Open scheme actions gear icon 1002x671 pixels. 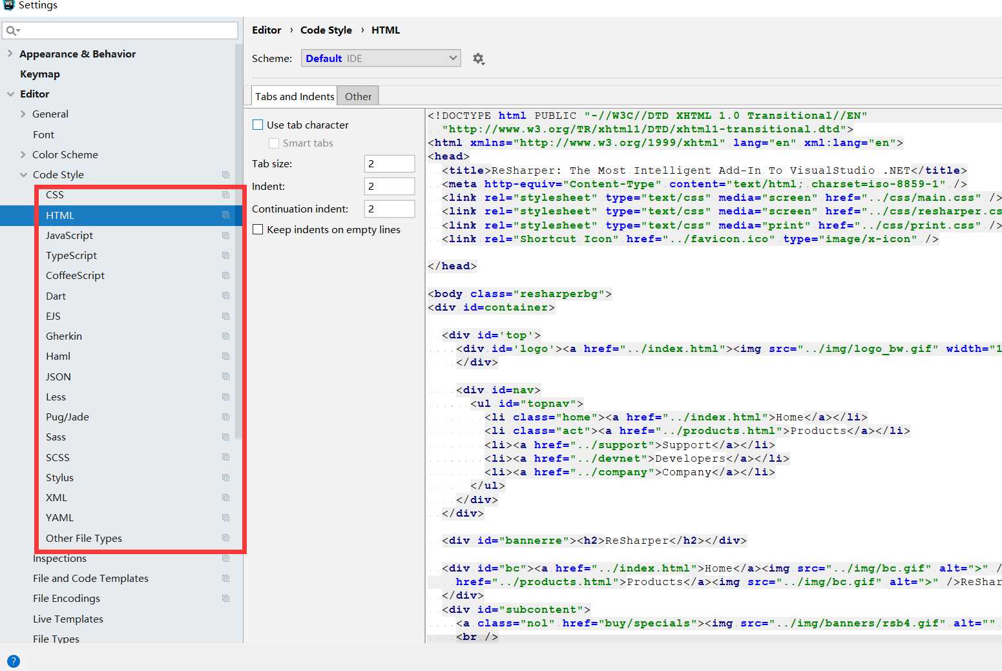click(478, 59)
